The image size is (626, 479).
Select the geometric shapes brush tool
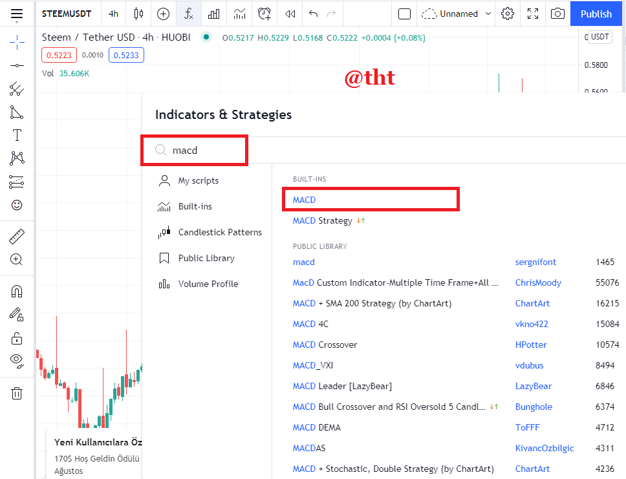(17, 112)
